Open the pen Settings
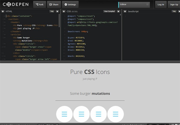Image resolution: width=180 pixels, height=125 pixels. click(x=70, y=4)
